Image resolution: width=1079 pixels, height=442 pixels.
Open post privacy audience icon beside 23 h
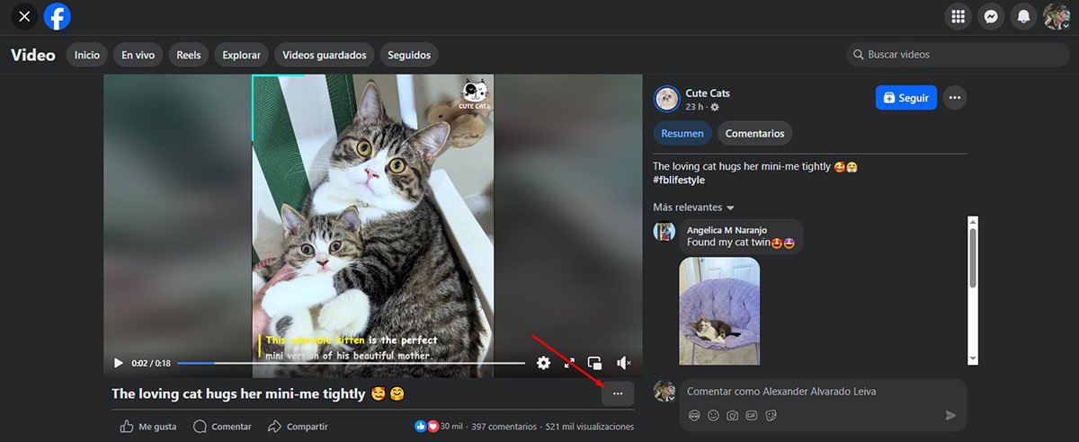(x=715, y=107)
